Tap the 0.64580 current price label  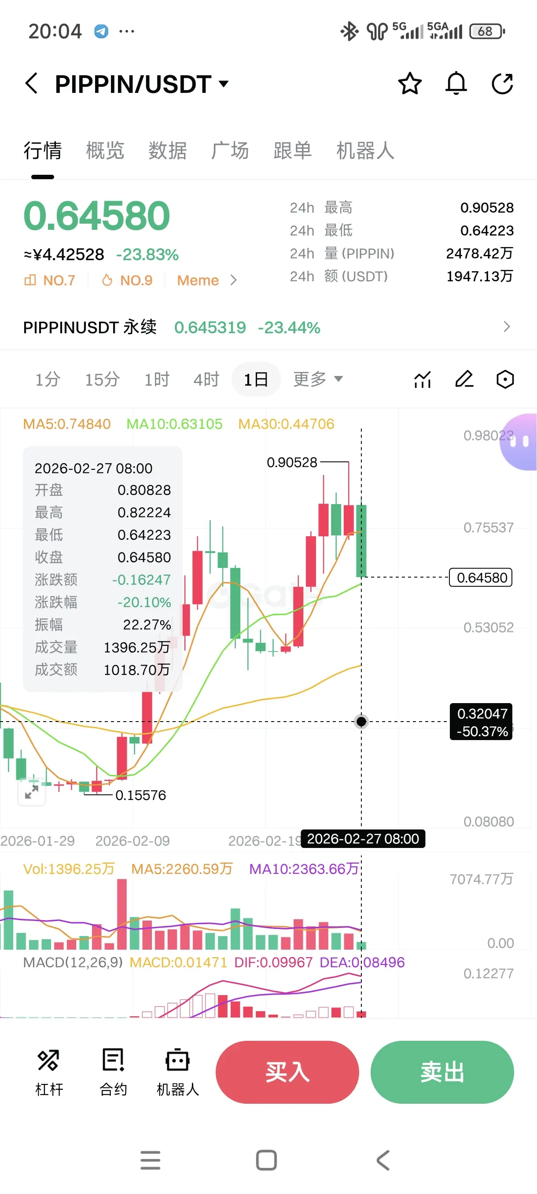click(481, 578)
